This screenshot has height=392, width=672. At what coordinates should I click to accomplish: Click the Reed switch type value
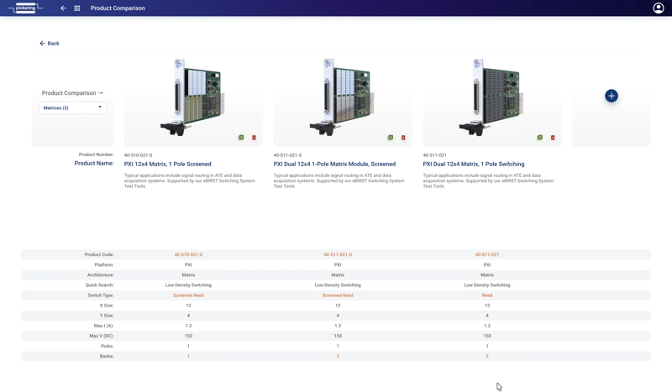click(487, 295)
